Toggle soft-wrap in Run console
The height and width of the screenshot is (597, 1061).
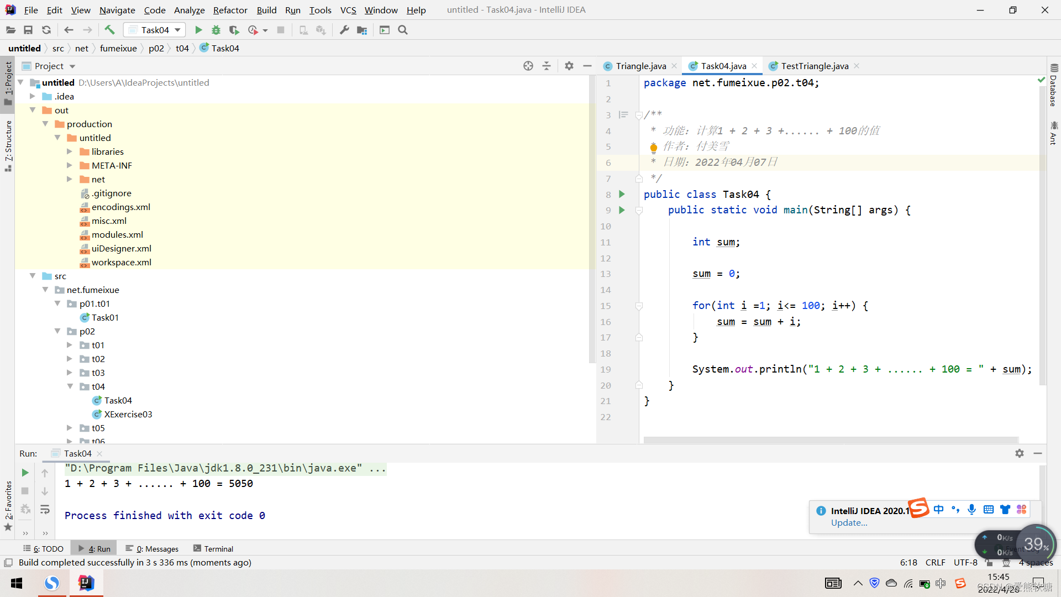click(x=45, y=509)
